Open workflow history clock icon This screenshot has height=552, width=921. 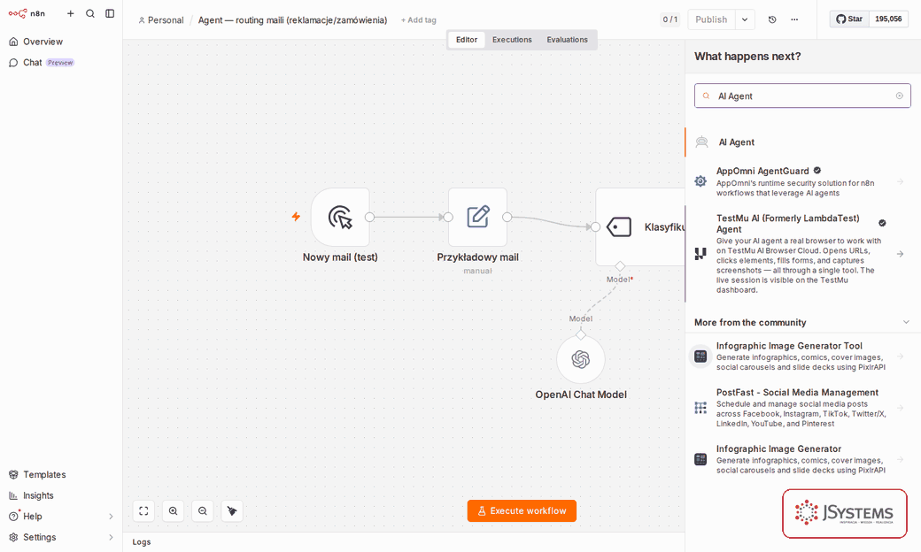click(x=772, y=19)
